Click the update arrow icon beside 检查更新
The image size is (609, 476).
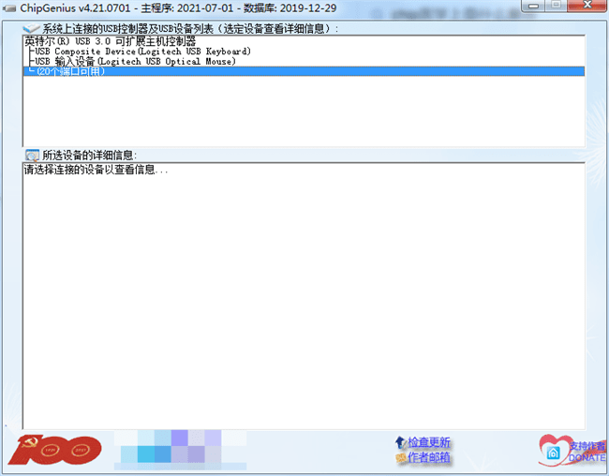[x=400, y=442]
